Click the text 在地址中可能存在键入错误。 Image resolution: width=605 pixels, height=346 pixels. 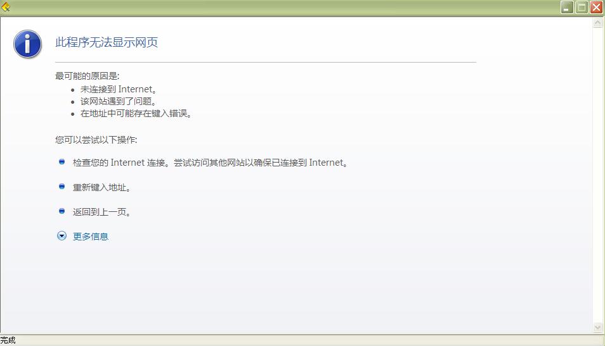pos(136,113)
